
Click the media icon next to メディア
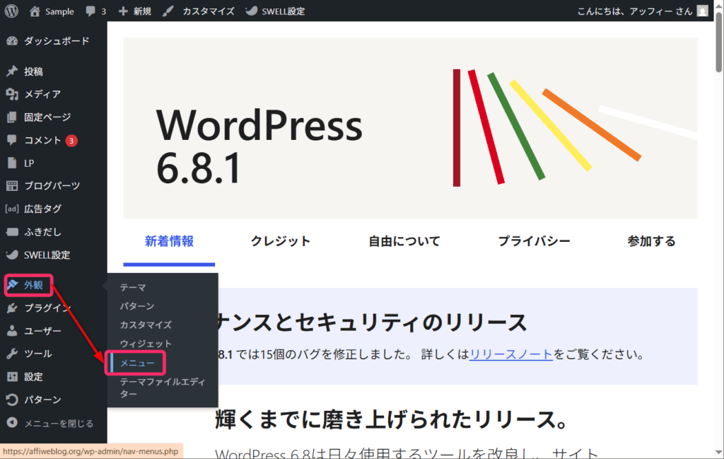tap(12, 94)
